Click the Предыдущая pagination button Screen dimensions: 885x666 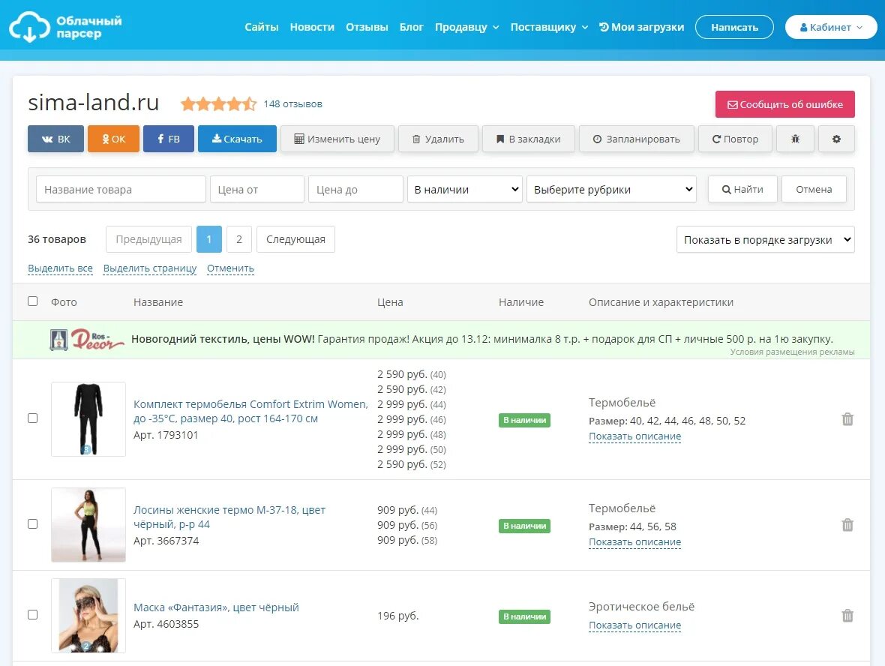coord(148,239)
